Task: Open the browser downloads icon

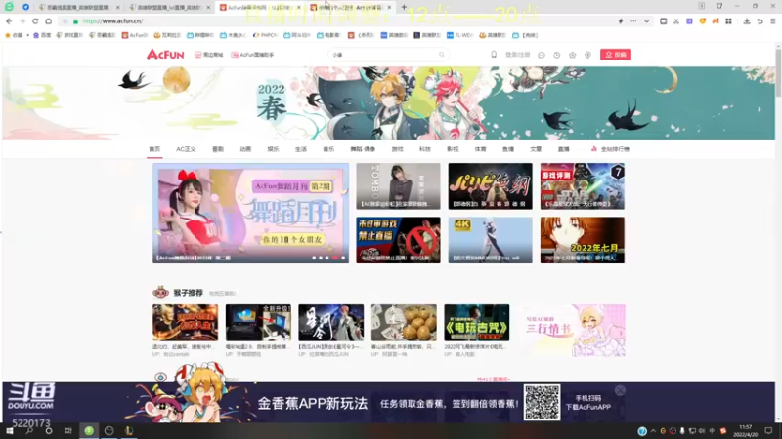Action: tap(747, 21)
